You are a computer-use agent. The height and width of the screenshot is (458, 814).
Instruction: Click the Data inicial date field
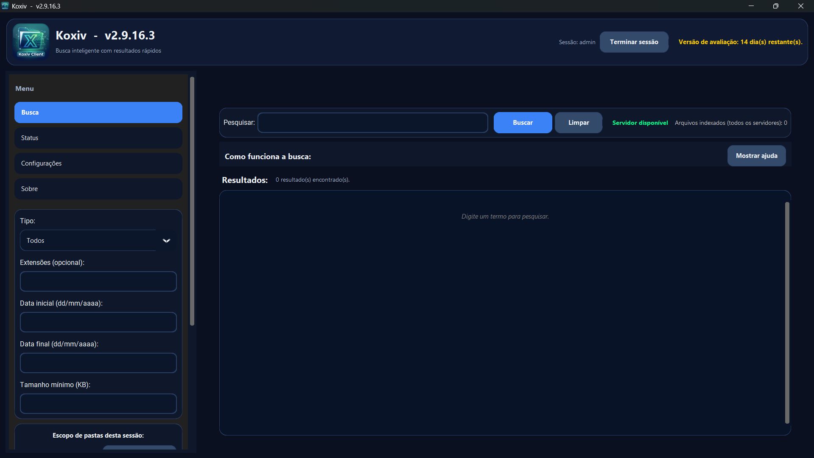pos(98,322)
